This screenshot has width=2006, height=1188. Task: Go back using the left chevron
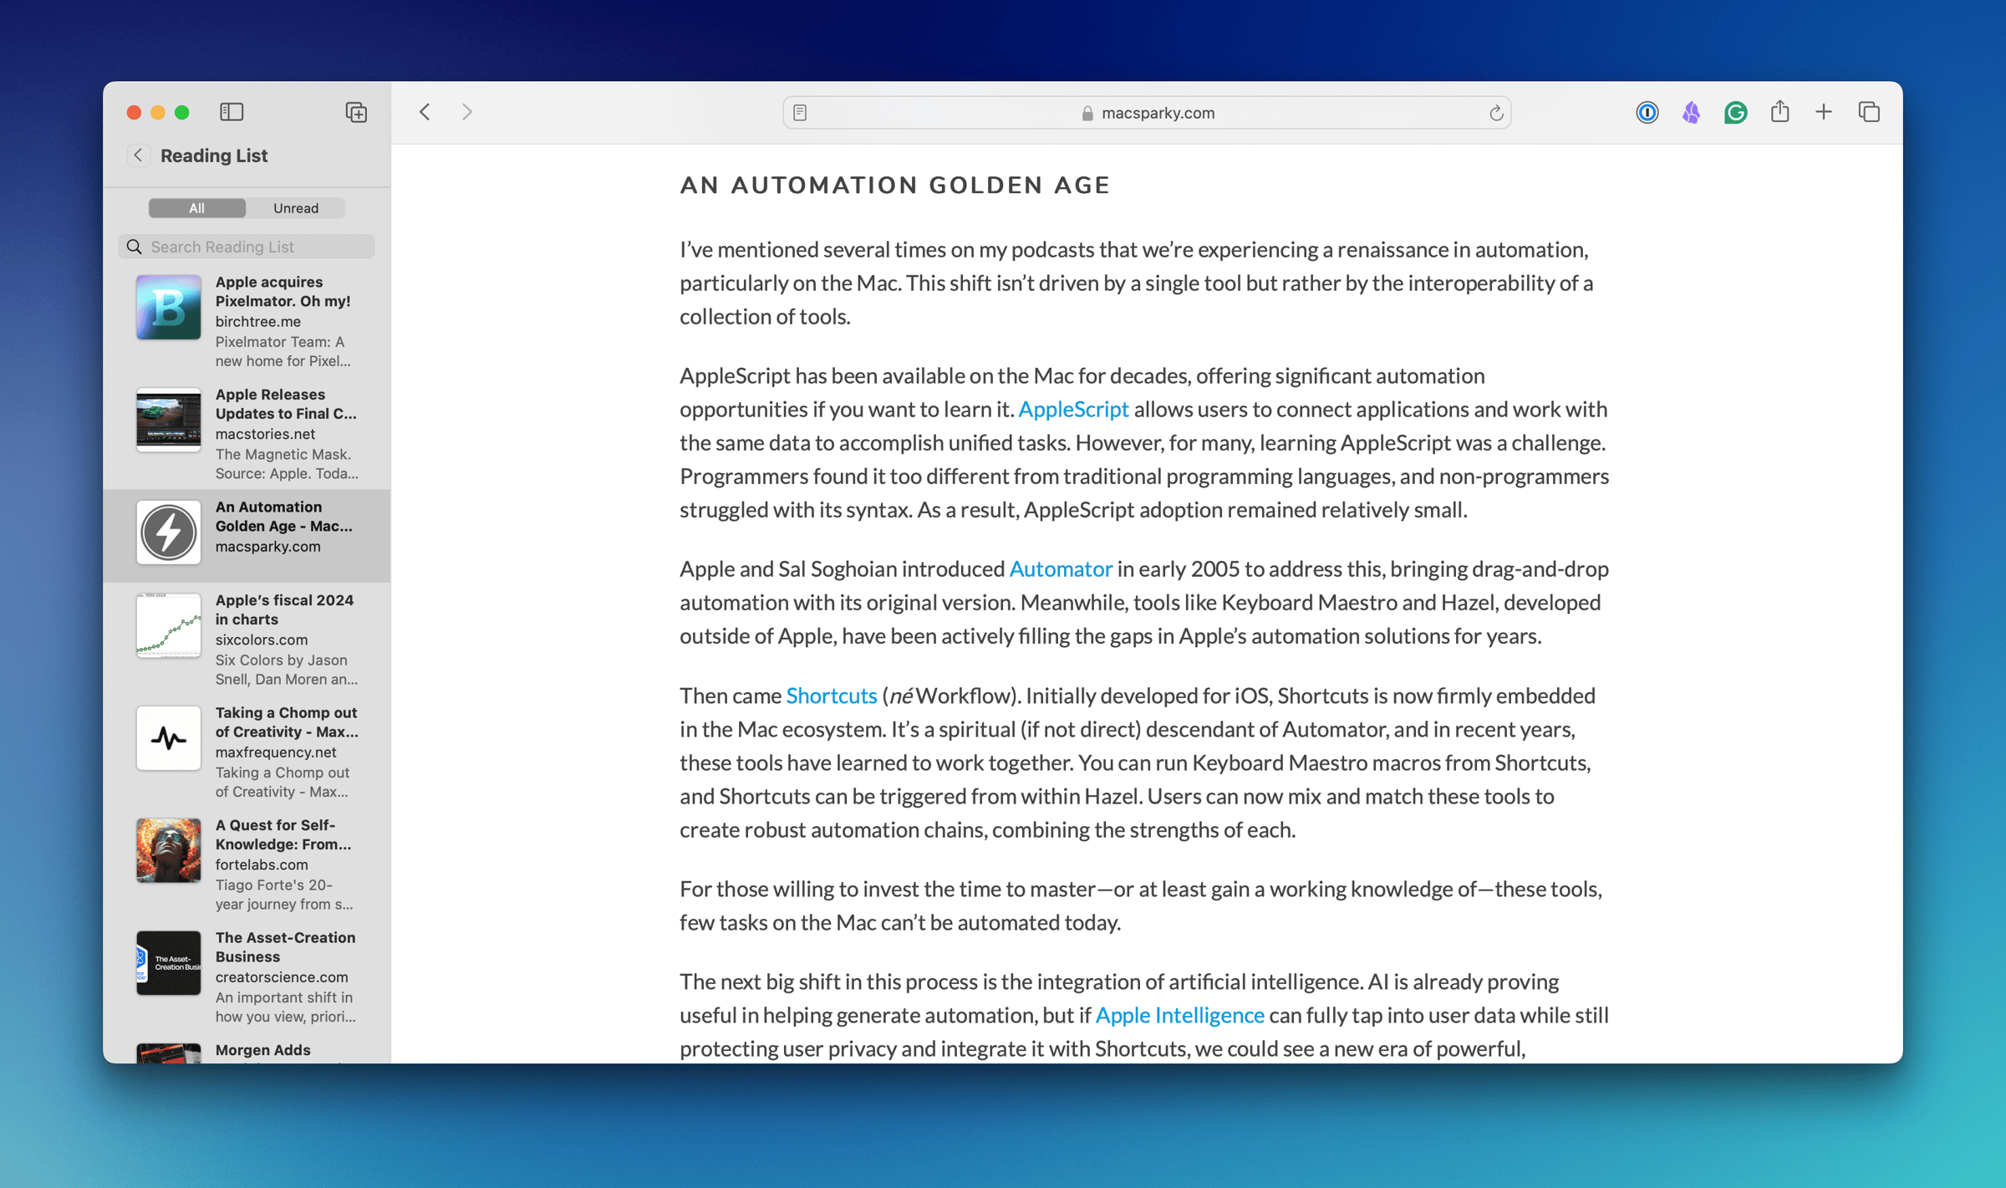coord(425,112)
